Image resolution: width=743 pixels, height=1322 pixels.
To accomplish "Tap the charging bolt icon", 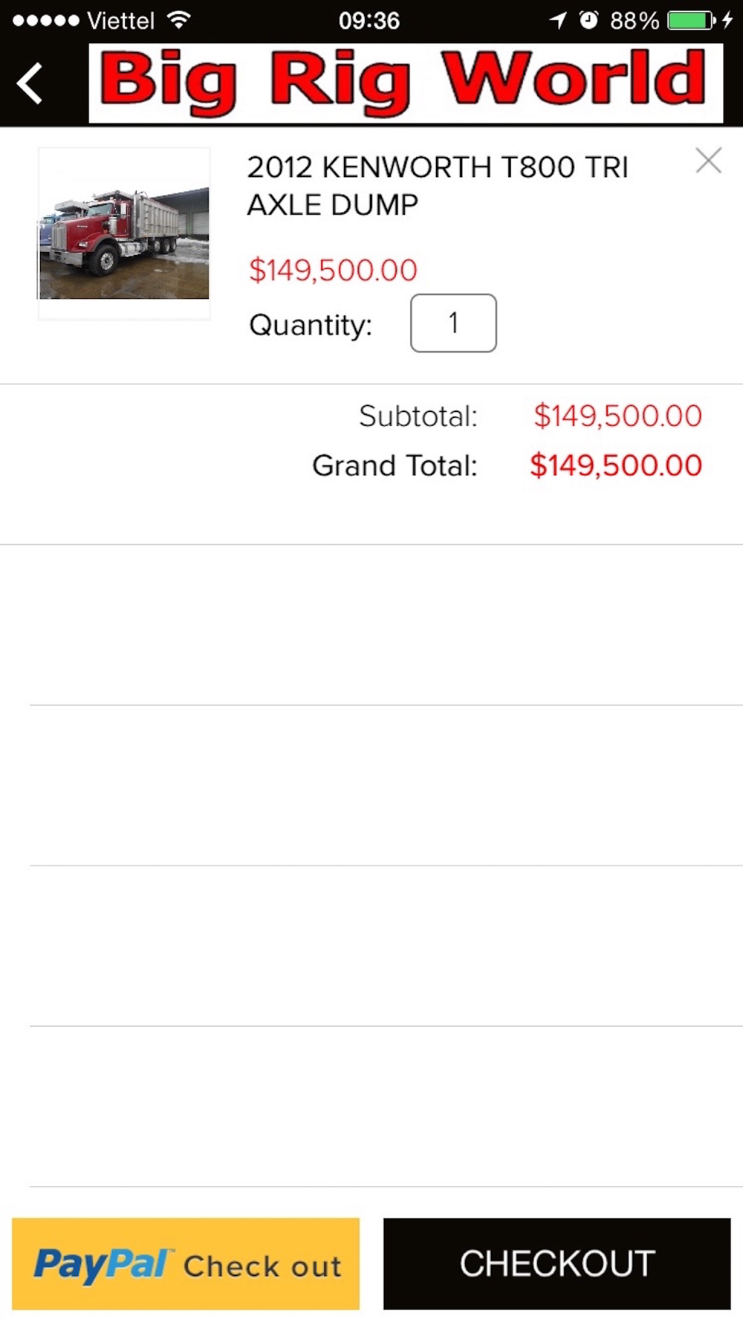I will (727, 20).
